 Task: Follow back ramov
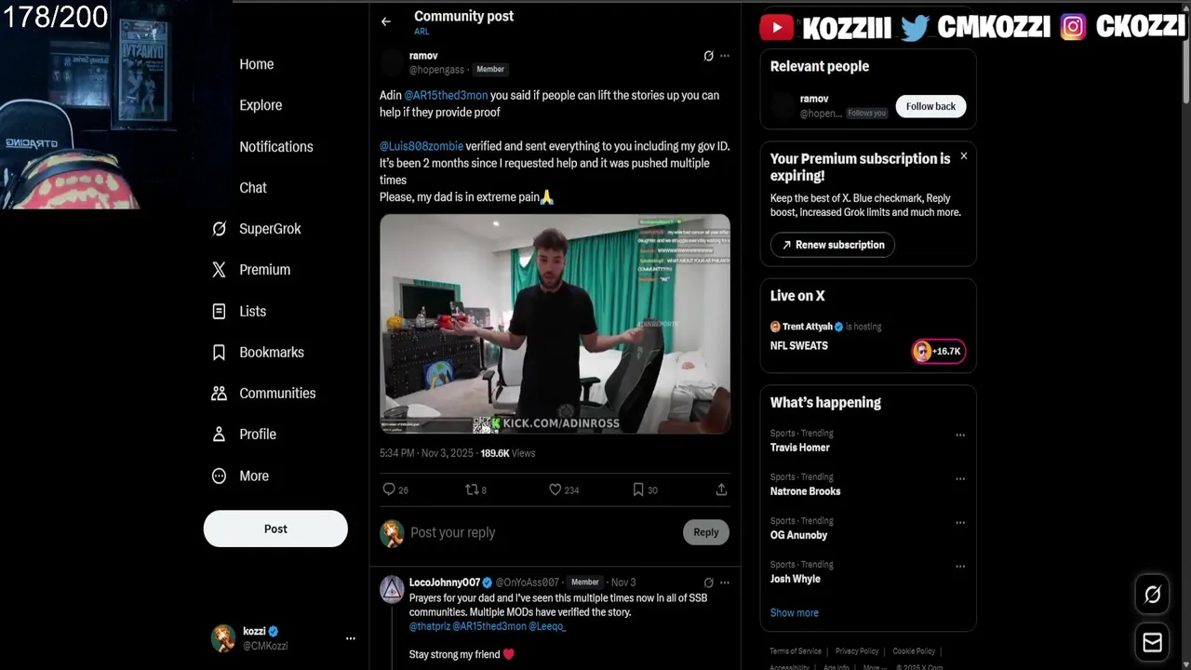click(x=930, y=106)
